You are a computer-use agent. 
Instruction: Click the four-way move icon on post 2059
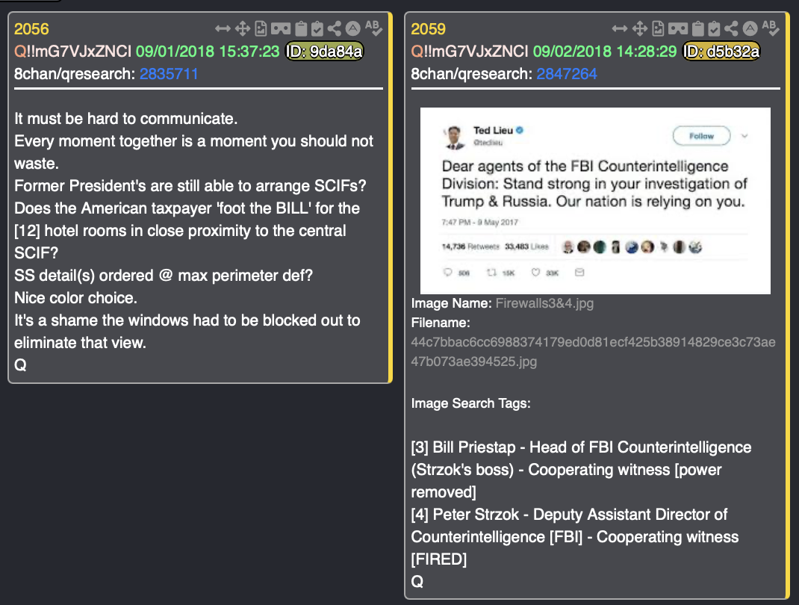[x=639, y=28]
